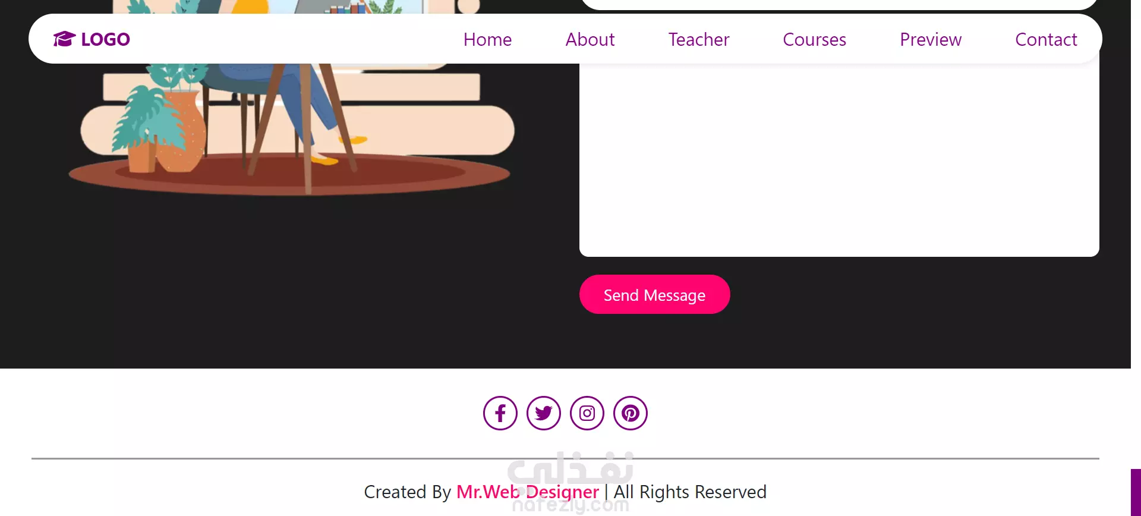Screen dimensions: 1141x516
Task: Open the Facebook social icon
Action: click(x=500, y=413)
